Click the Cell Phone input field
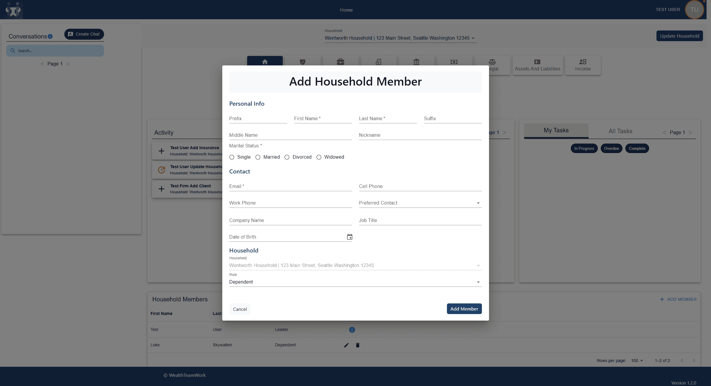Screen dimensions: 711x386 420,186
